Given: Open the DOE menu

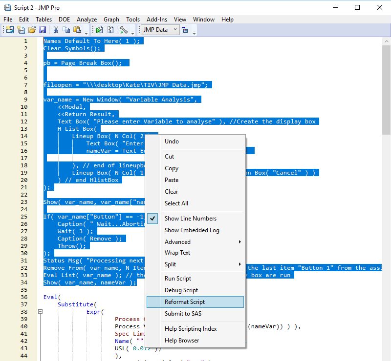Looking at the screenshot, I should [64, 20].
